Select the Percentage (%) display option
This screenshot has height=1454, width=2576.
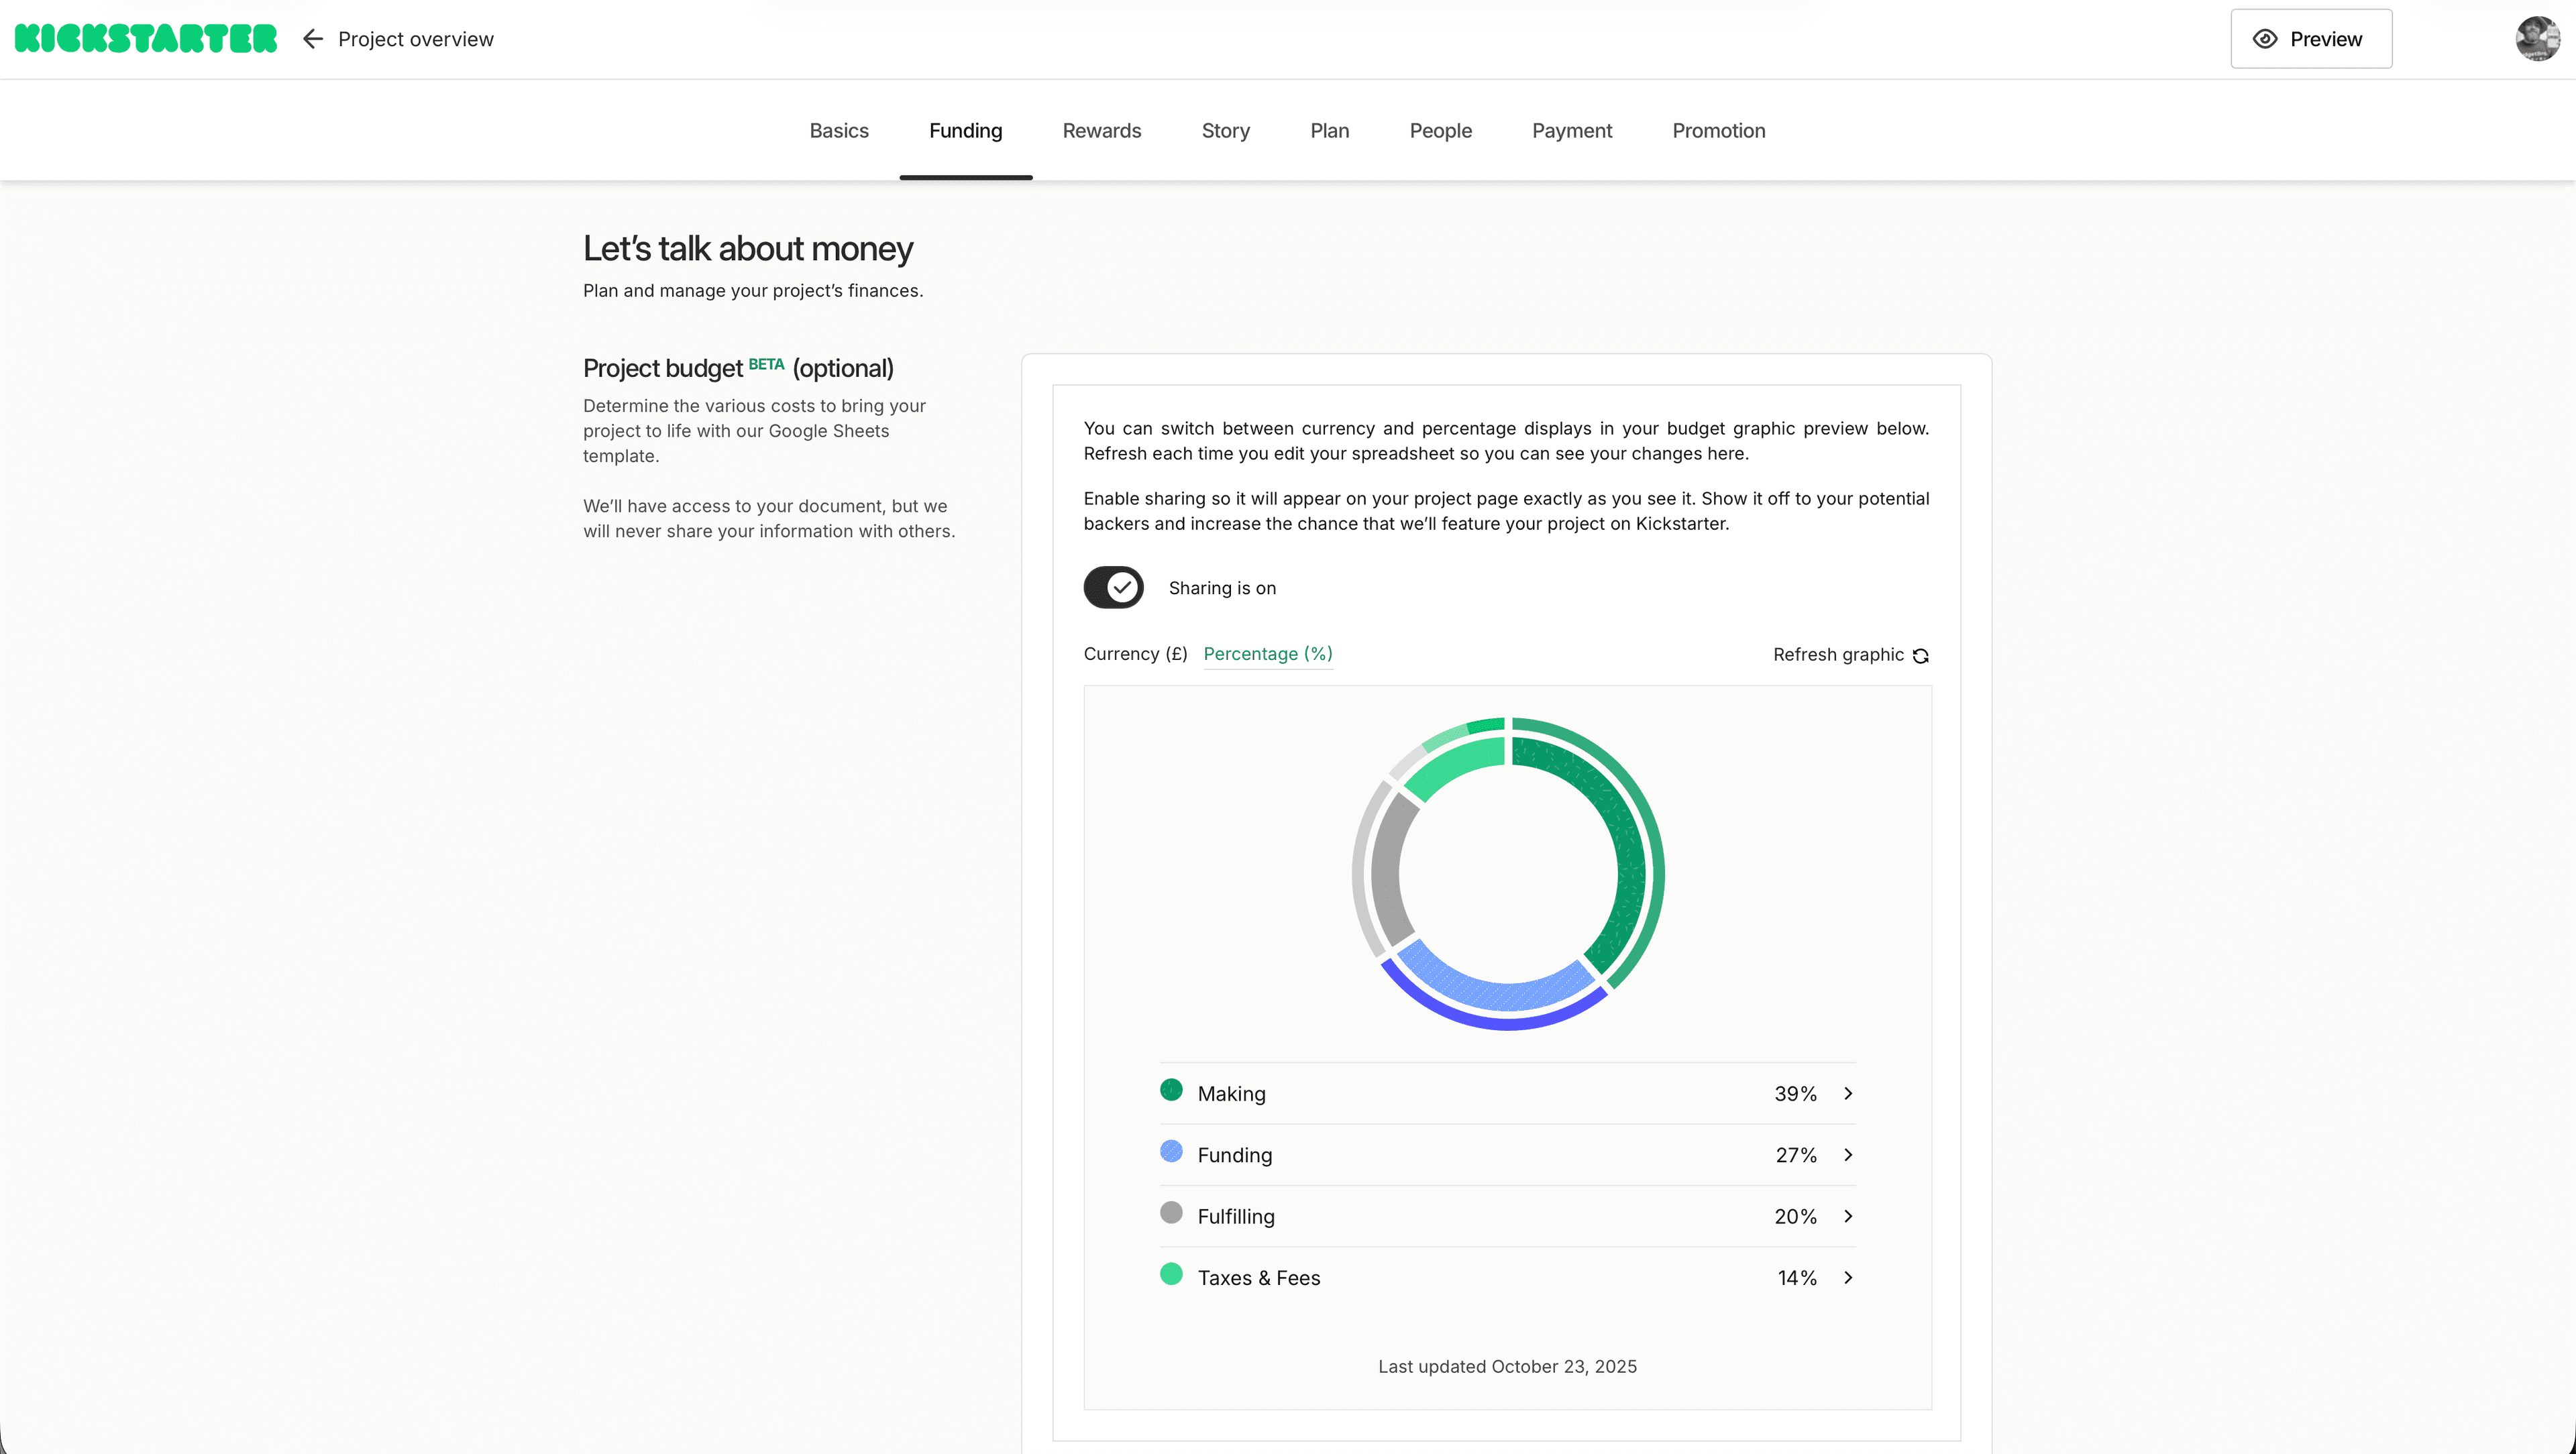click(x=1267, y=653)
